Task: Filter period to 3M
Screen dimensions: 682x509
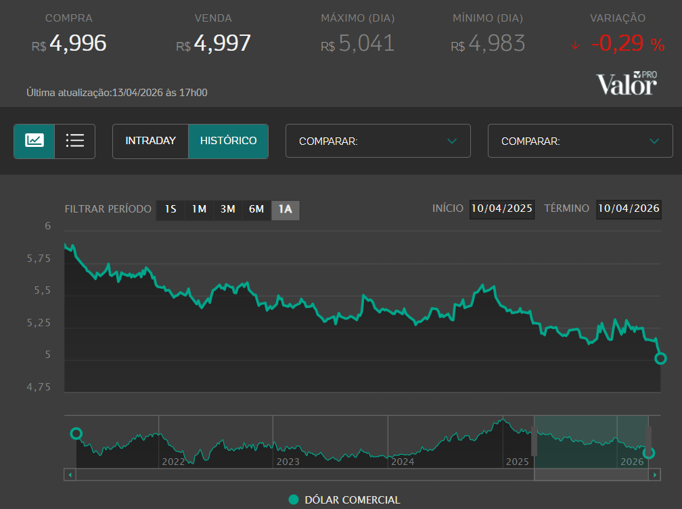Action: click(x=228, y=210)
